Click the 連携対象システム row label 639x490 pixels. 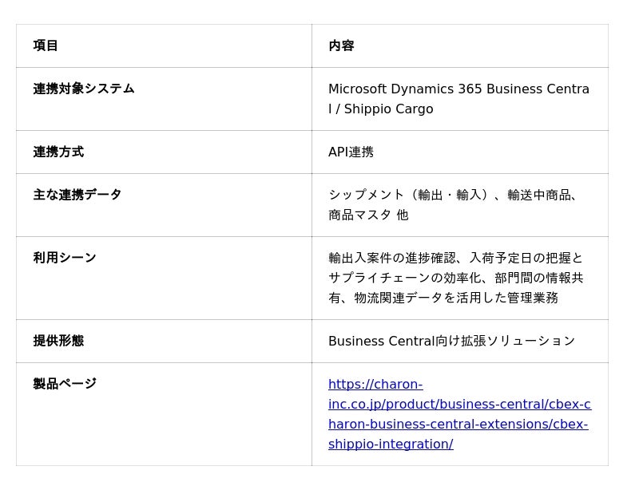[84, 89]
